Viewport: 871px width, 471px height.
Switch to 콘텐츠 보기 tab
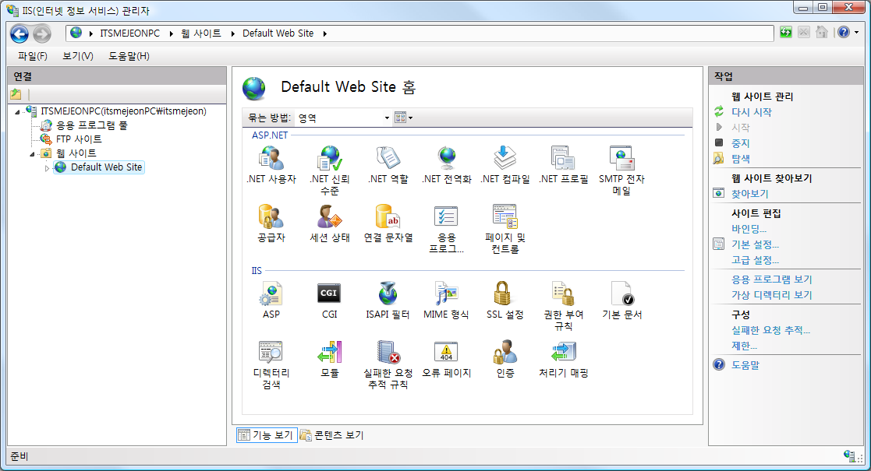click(332, 435)
